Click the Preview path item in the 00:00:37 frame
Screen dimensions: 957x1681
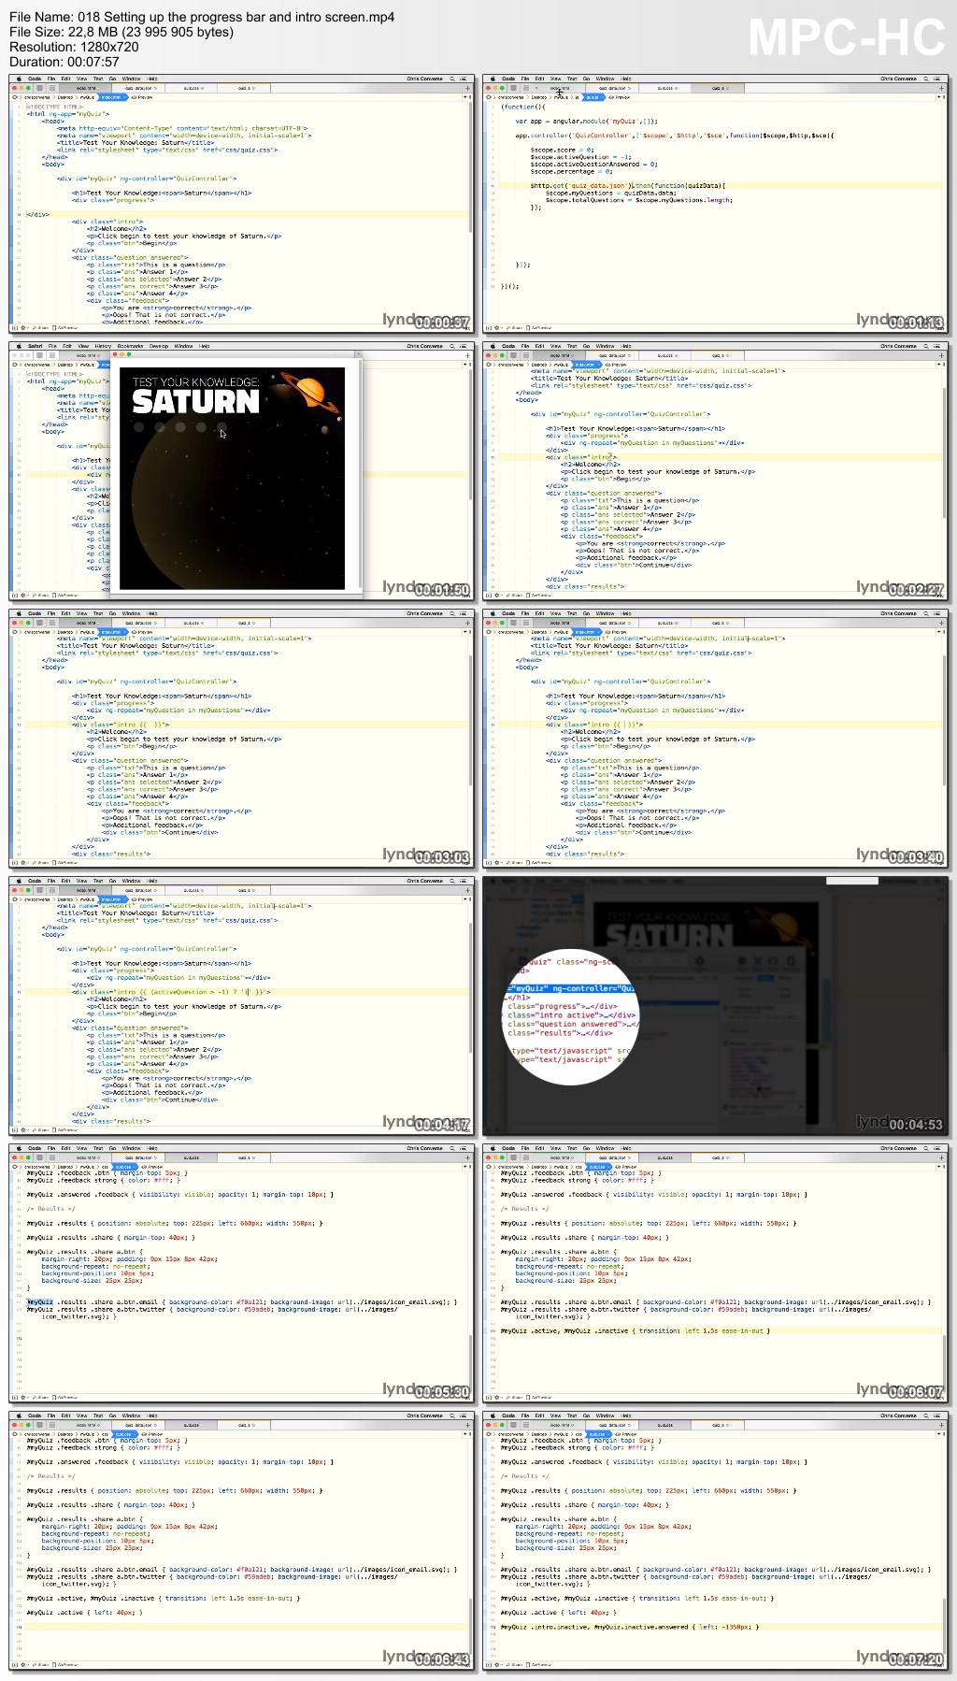(143, 97)
